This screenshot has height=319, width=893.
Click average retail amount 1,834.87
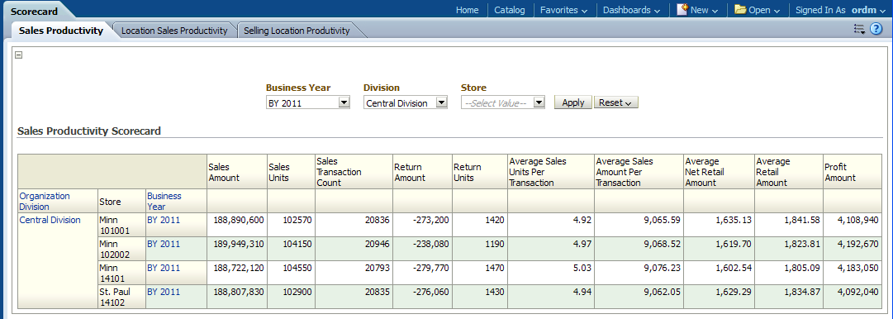pos(802,292)
